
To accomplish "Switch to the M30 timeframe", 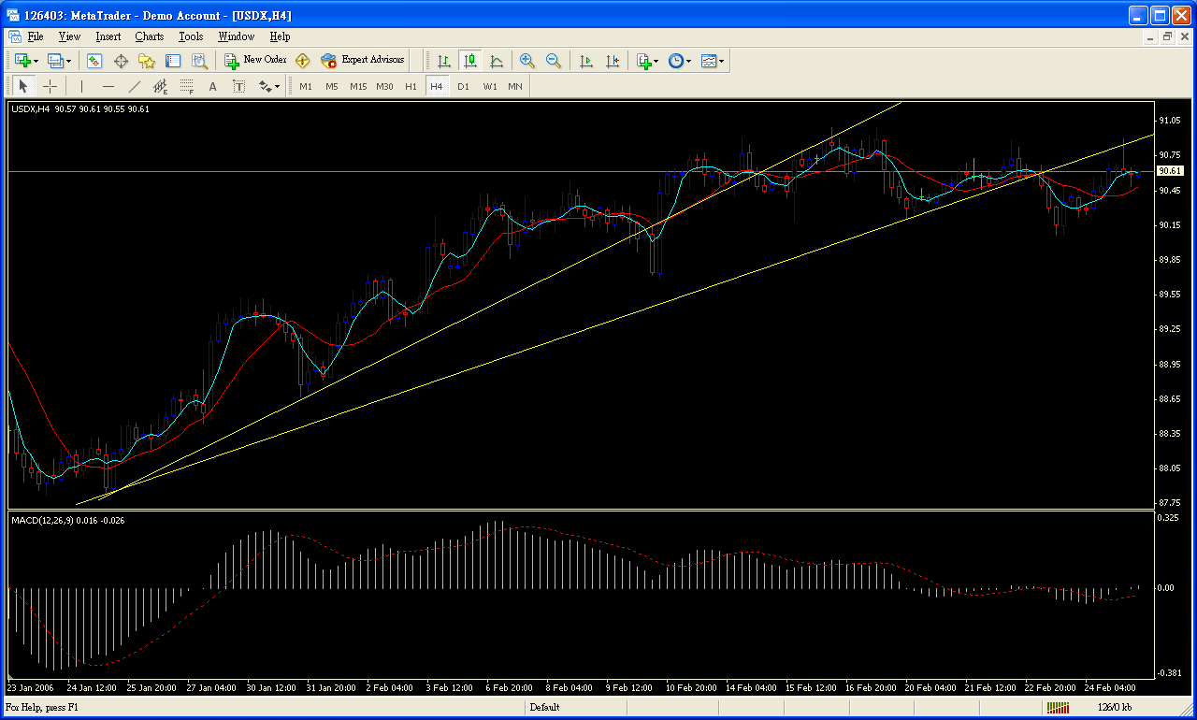I will click(x=384, y=86).
